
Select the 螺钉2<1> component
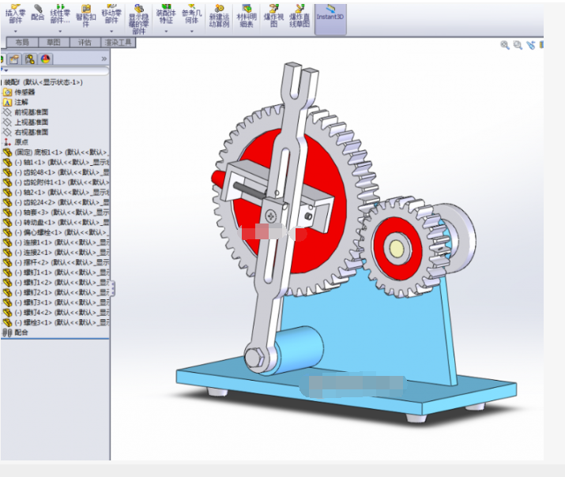(x=56, y=293)
